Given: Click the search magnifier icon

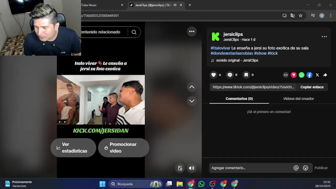Looking at the screenshot, I should point(134,32).
